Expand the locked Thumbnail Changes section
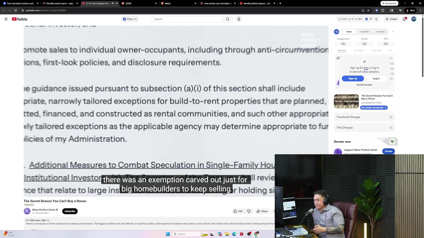This screenshot has height=238, width=424. (x=364, y=117)
